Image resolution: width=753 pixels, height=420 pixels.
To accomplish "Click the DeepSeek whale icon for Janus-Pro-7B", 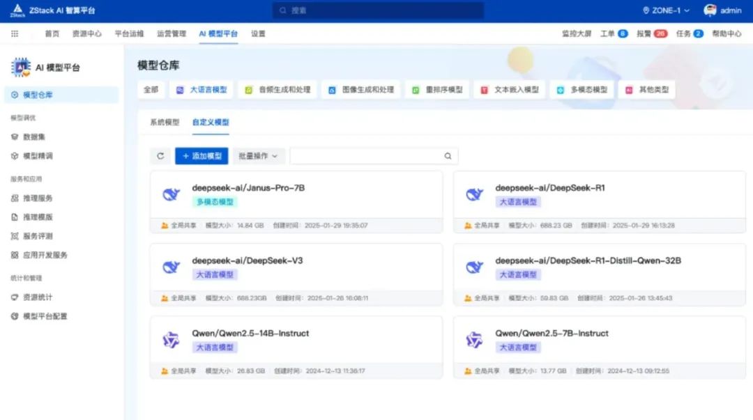I will 171,195.
